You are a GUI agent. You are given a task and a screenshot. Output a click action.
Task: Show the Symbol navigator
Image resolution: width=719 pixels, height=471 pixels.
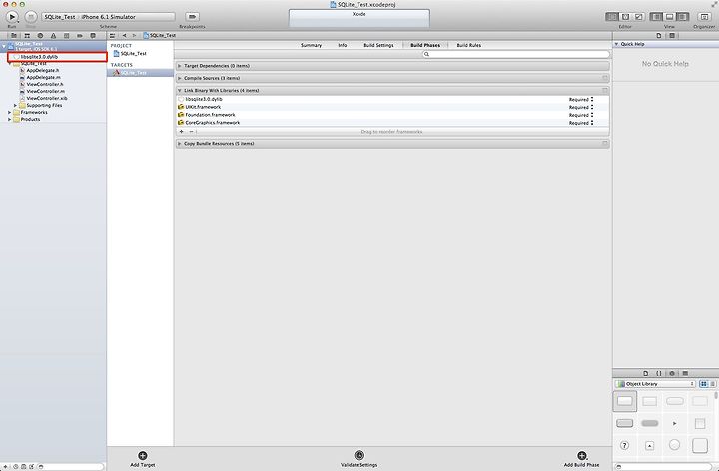tap(27, 35)
